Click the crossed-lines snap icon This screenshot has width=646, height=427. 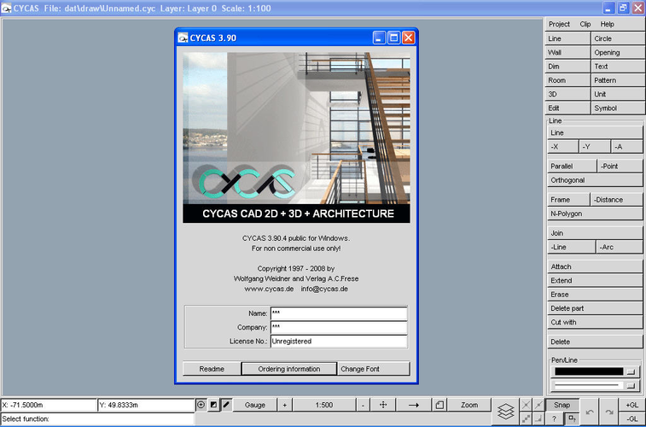click(526, 405)
